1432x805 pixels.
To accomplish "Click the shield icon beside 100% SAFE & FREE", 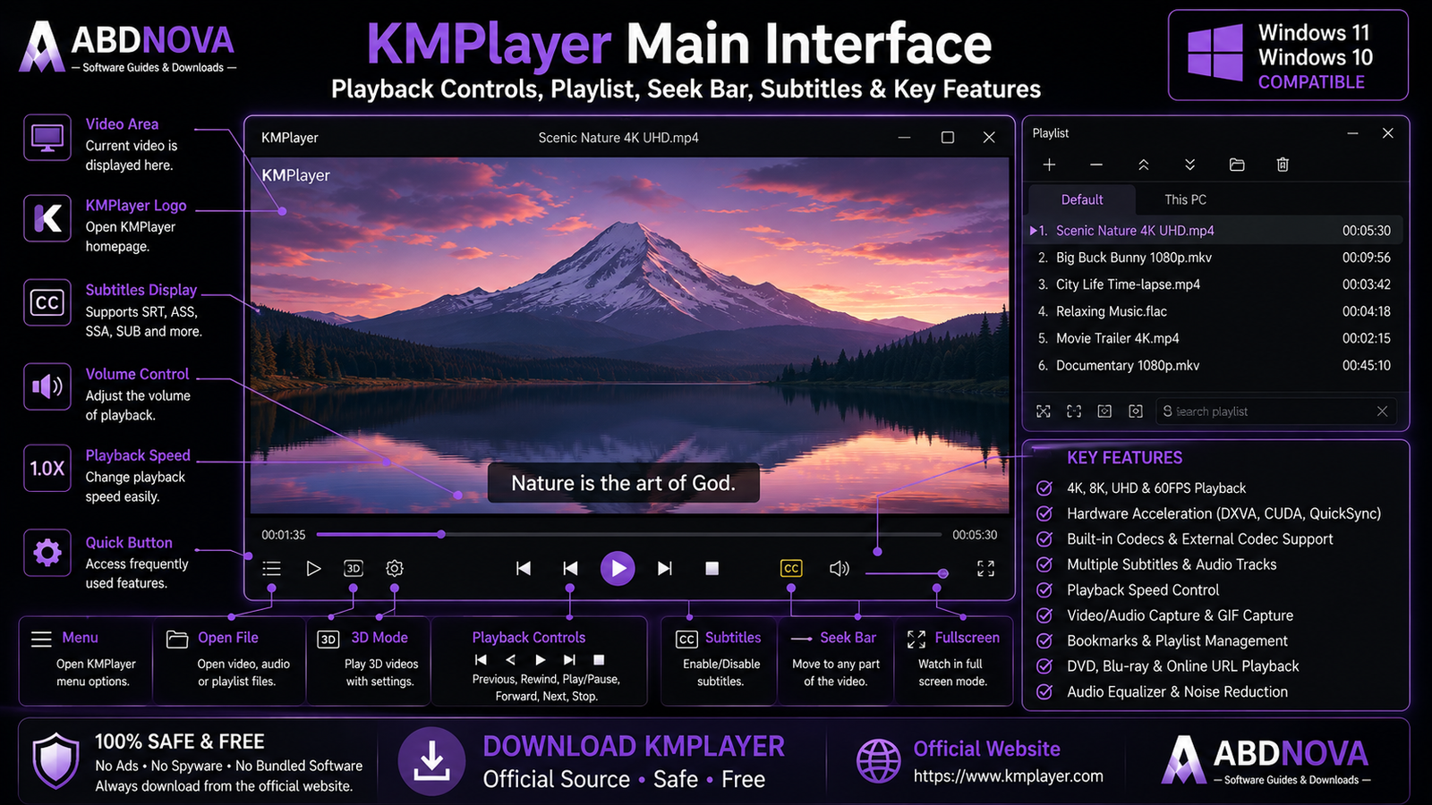I will click(x=55, y=761).
